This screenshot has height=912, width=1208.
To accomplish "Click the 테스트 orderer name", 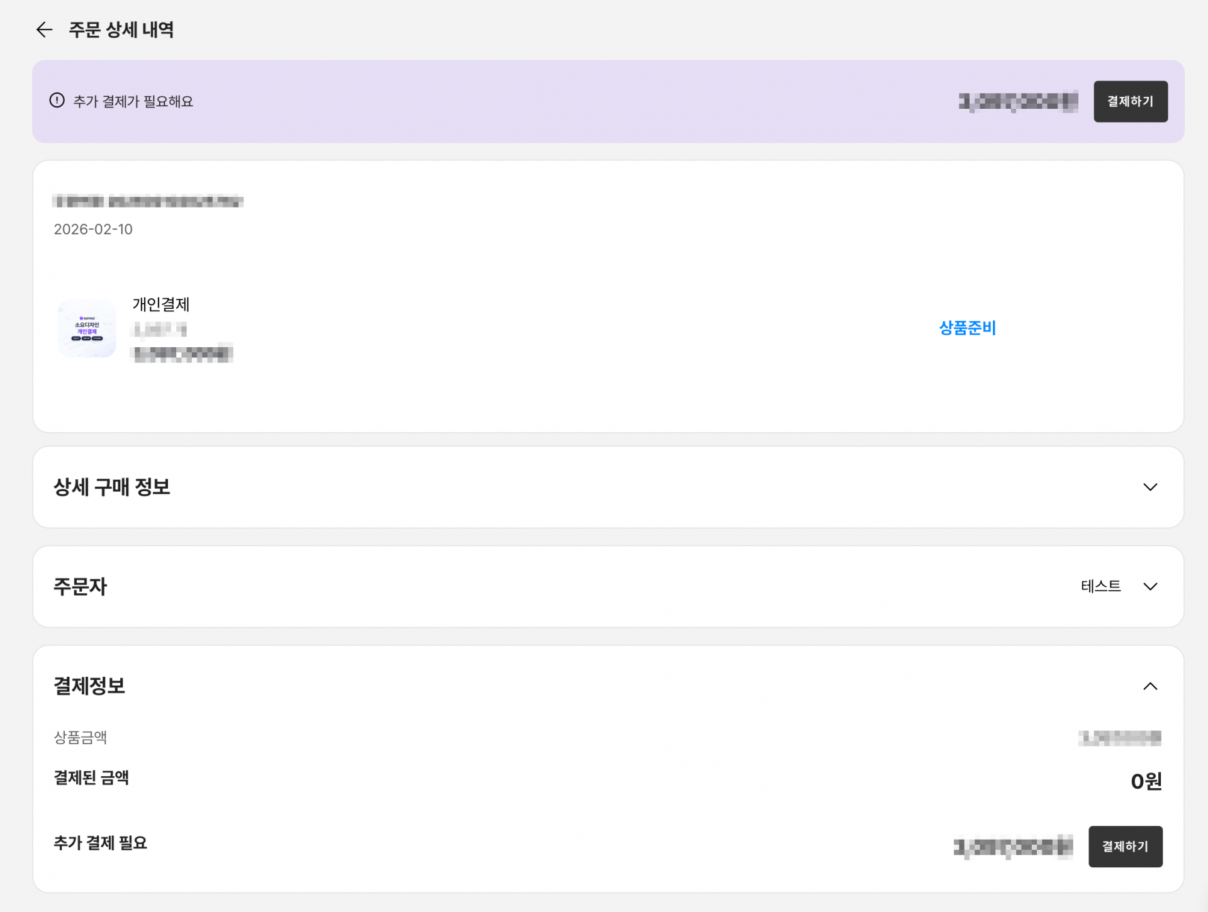I will click(x=1102, y=586).
